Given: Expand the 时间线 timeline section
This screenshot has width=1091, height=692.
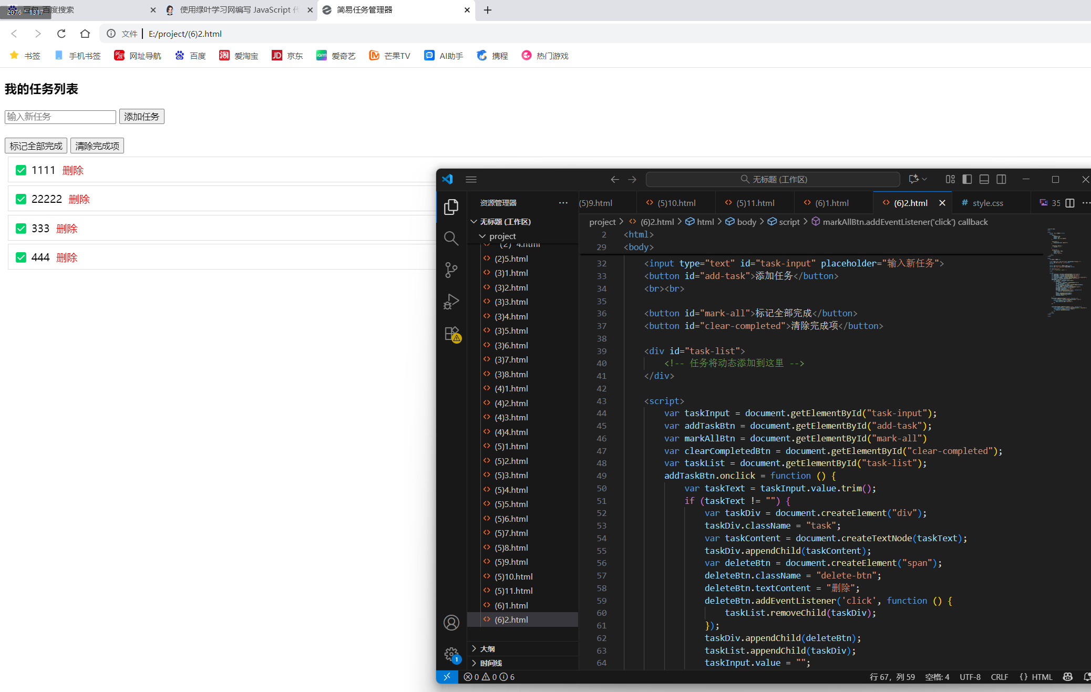Looking at the screenshot, I should pos(490,663).
